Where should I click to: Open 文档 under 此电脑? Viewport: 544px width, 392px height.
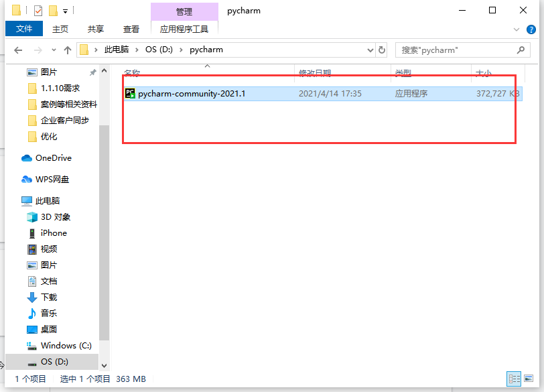pos(48,281)
